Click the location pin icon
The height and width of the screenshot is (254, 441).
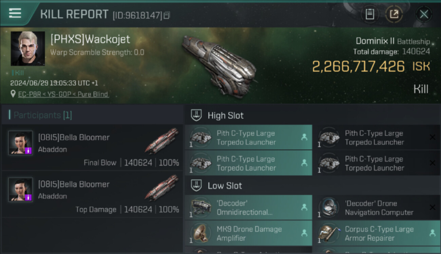pos(13,94)
